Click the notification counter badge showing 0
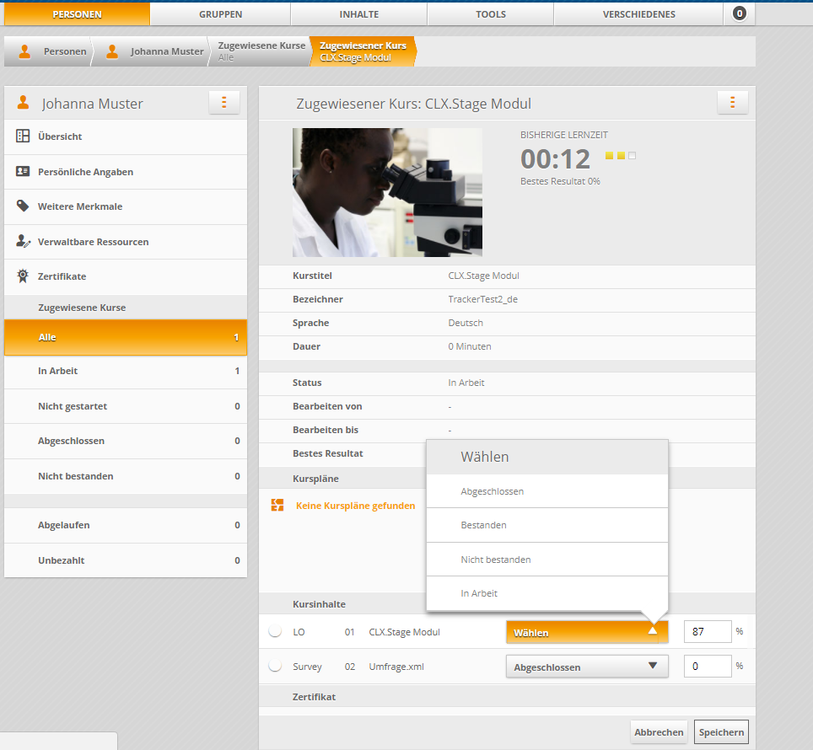 pyautogui.click(x=740, y=13)
